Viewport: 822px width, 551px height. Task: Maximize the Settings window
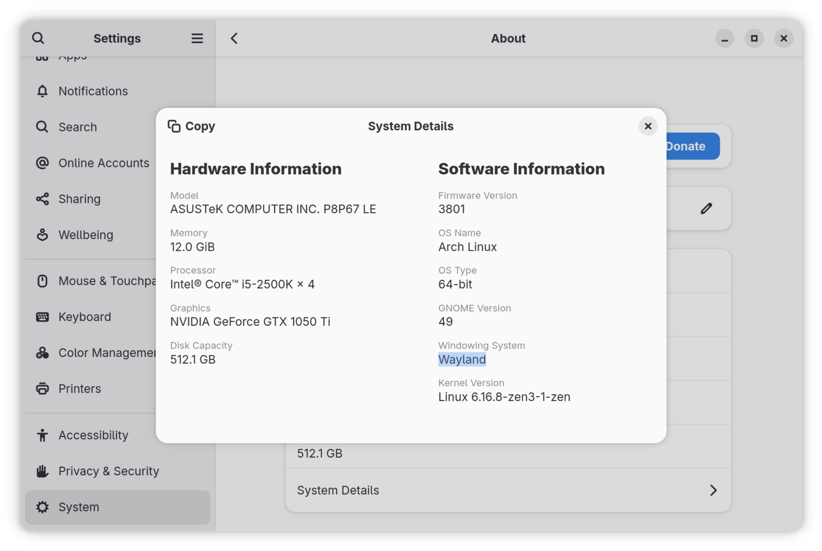pos(754,38)
